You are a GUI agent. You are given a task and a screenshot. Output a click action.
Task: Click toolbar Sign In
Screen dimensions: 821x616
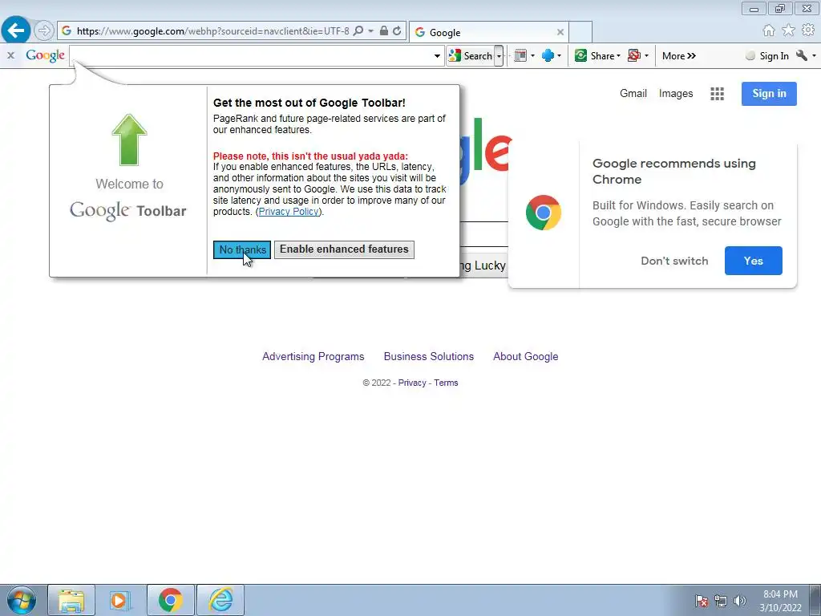click(x=767, y=55)
